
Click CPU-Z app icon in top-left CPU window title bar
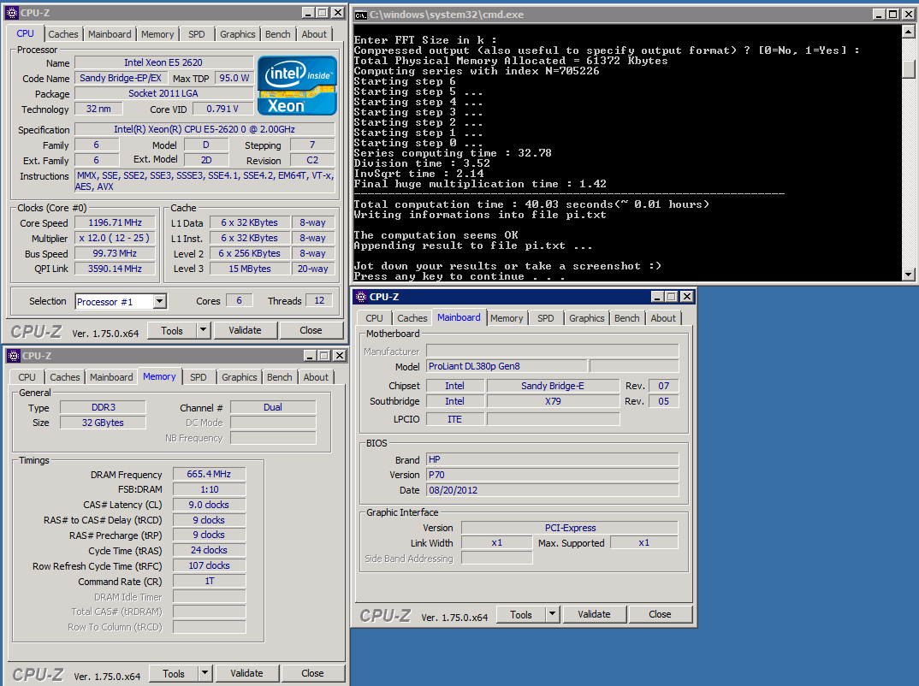(x=12, y=12)
